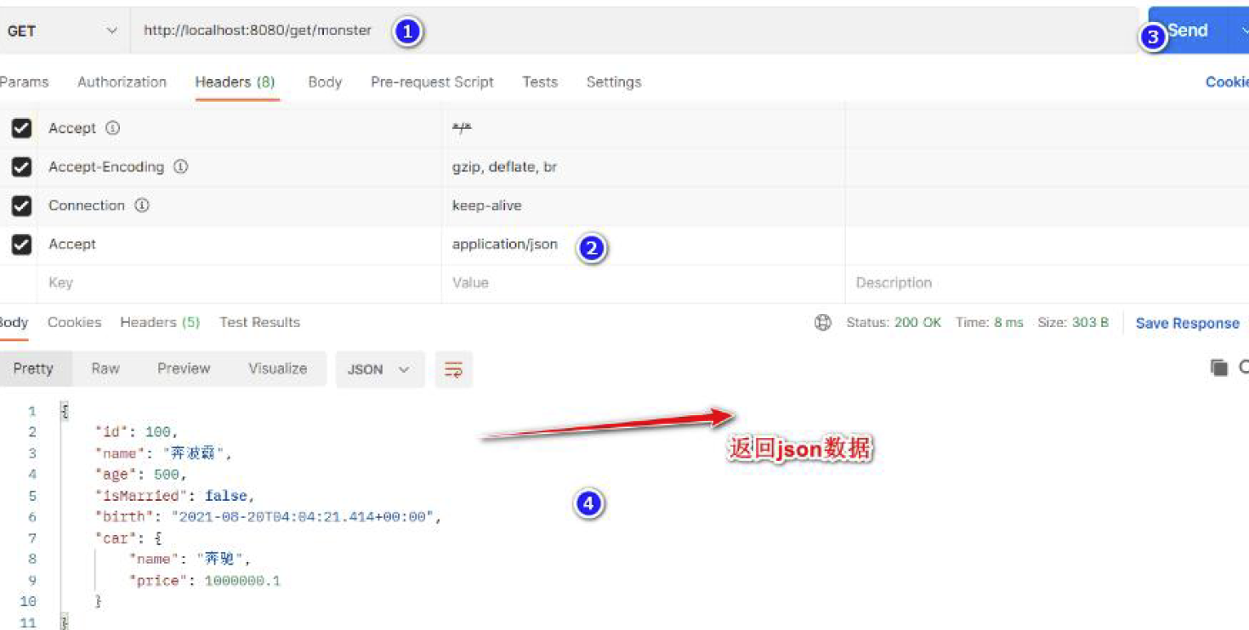1249x630 pixels.
Task: Edit the application/json header value
Action: (505, 245)
